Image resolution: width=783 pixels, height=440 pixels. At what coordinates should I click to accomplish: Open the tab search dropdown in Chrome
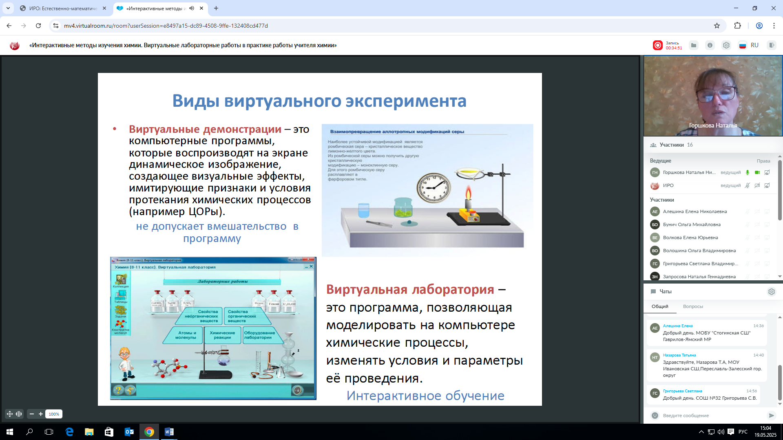(8, 8)
